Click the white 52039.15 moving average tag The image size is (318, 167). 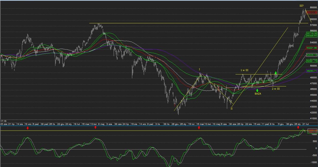(312, 55)
